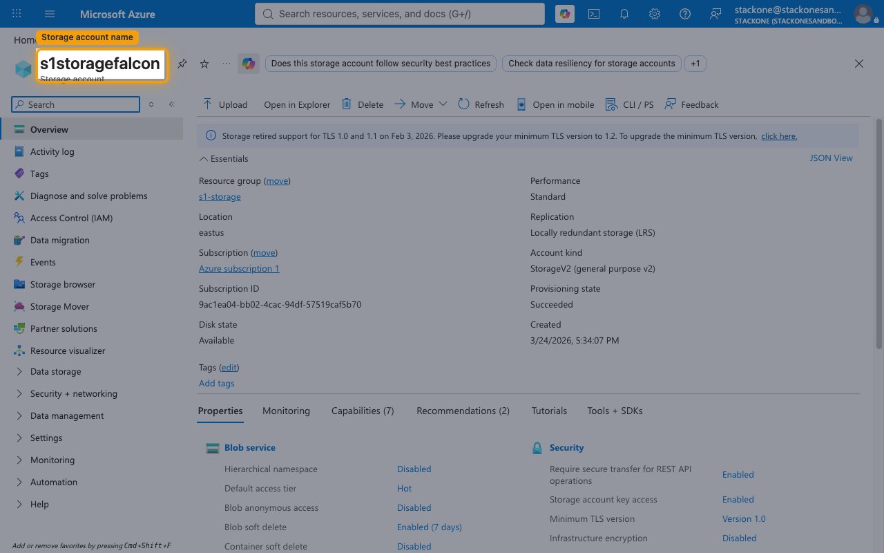
Task: Switch to Tools + SDKs tab
Action: pyautogui.click(x=615, y=411)
